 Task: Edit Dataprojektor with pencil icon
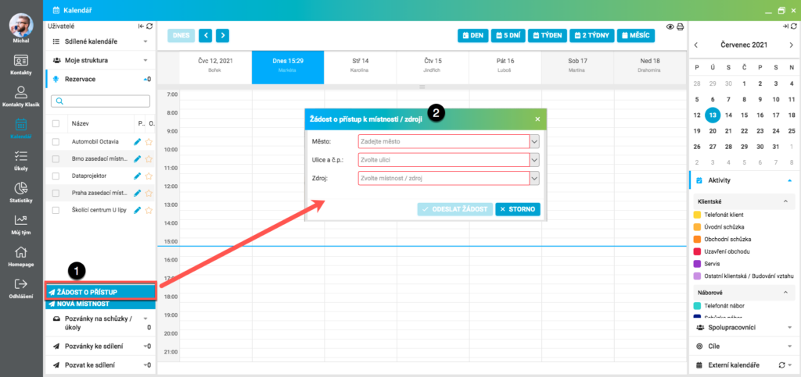pos(137,176)
